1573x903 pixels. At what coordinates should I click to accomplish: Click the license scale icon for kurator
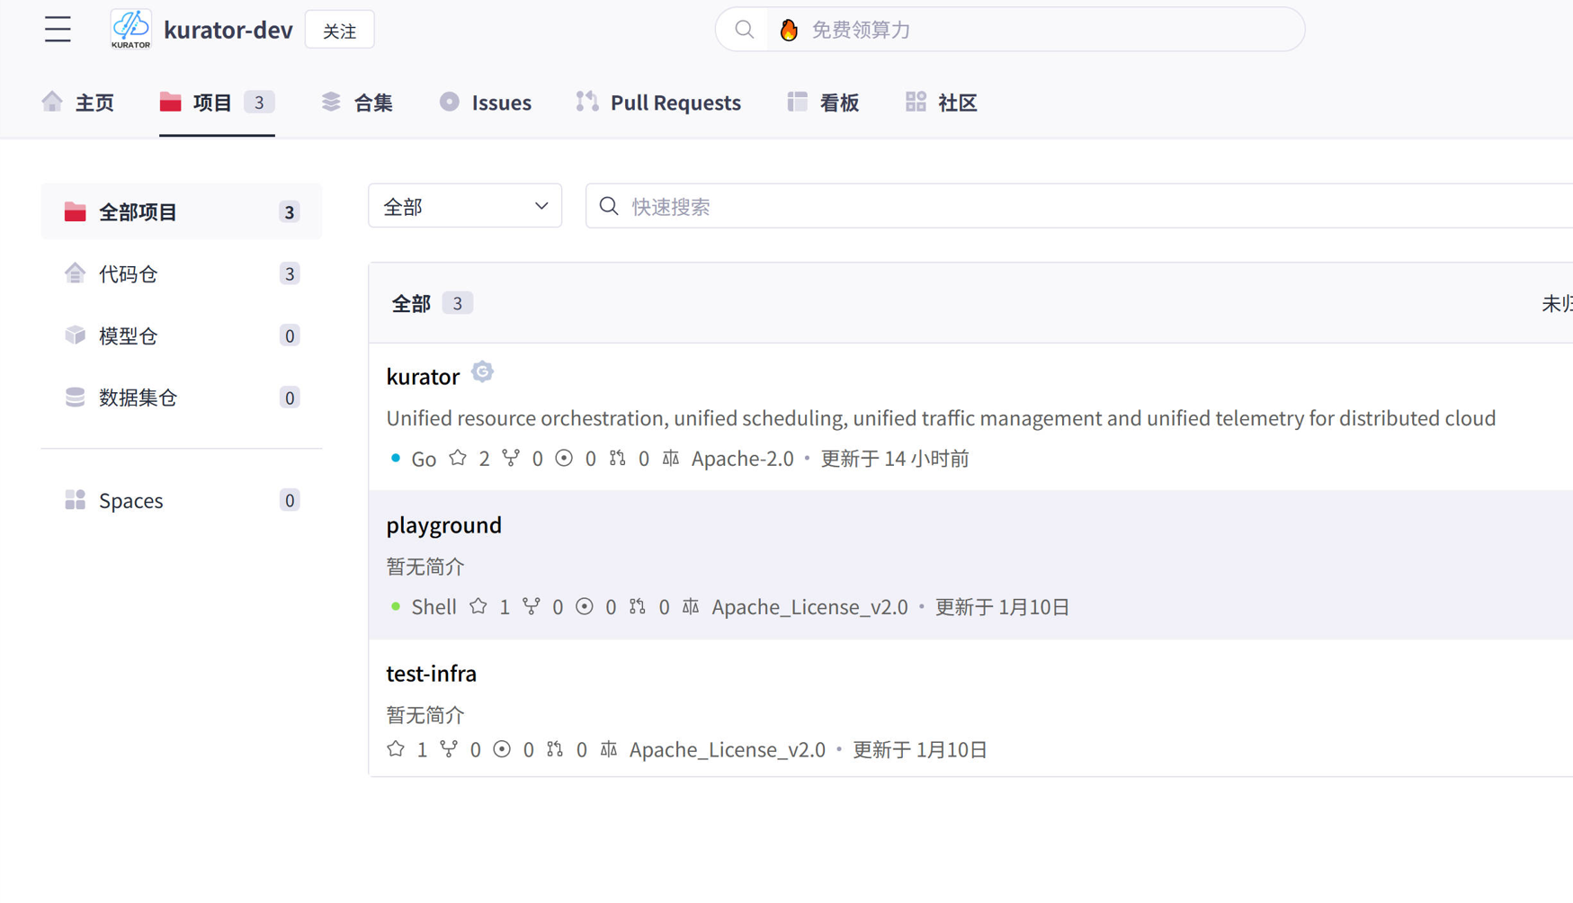point(671,458)
